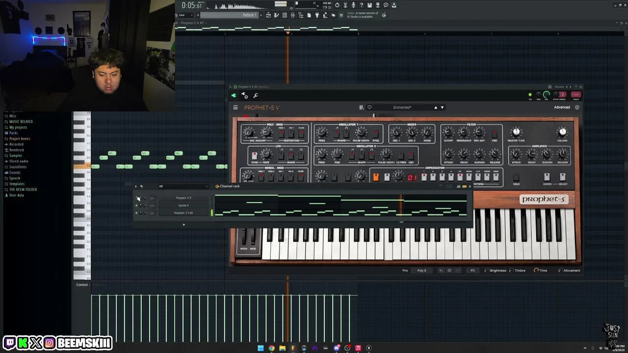
Task: Select previous preset with up arrow
Action: (436, 107)
